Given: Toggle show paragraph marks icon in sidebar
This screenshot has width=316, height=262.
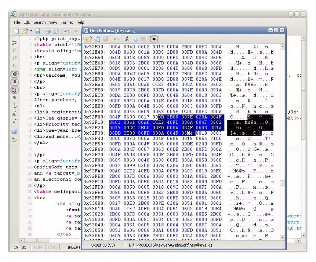Looking at the screenshot, I should click(14, 98).
